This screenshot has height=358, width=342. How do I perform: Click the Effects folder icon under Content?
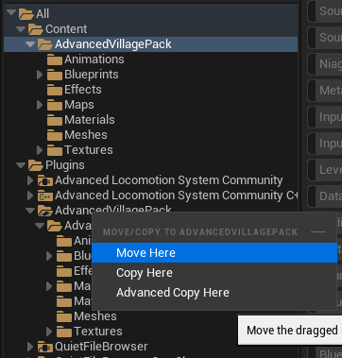tap(55, 90)
